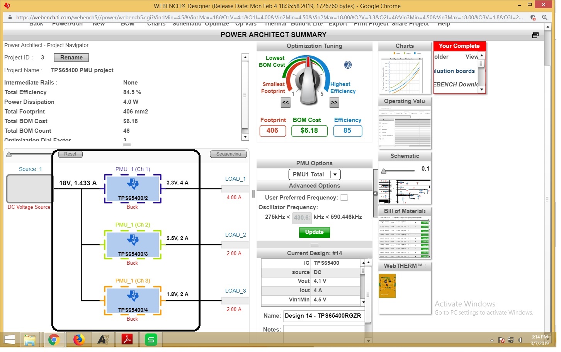Open the TPS65400/4 buck converter block
Image resolution: width=561 pixels, height=352 pixels.
pyautogui.click(x=133, y=301)
